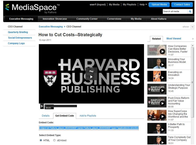Expand the show dropdown arrow
Screen dimensions: 196x145
pyautogui.click(x=192, y=27)
